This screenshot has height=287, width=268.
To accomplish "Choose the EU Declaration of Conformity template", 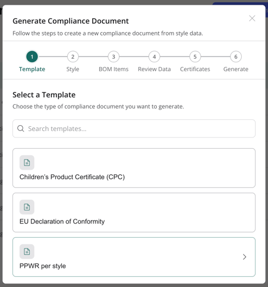I will [x=134, y=212].
